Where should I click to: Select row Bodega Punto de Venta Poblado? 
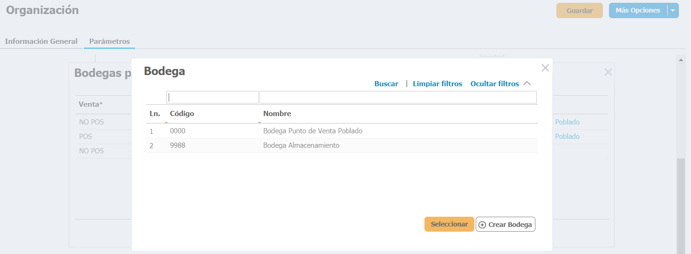pos(342,131)
